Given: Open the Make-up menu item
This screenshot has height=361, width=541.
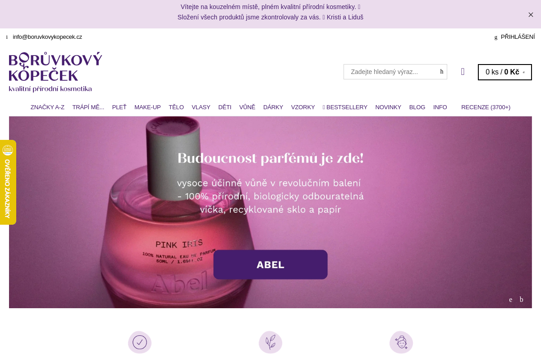Looking at the screenshot, I should (147, 107).
